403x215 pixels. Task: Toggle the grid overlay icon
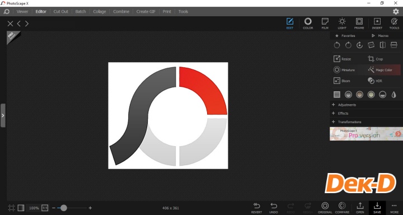pos(11,208)
